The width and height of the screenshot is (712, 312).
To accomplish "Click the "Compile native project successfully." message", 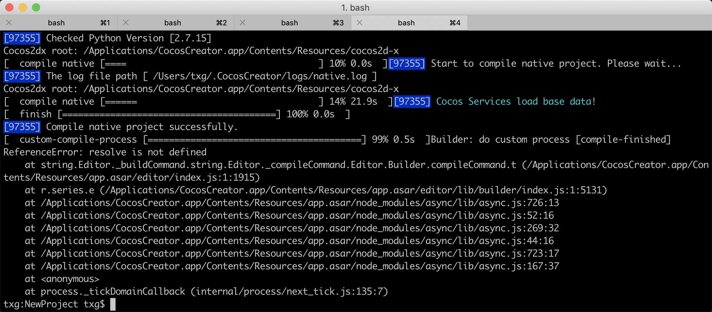I will (142, 127).
